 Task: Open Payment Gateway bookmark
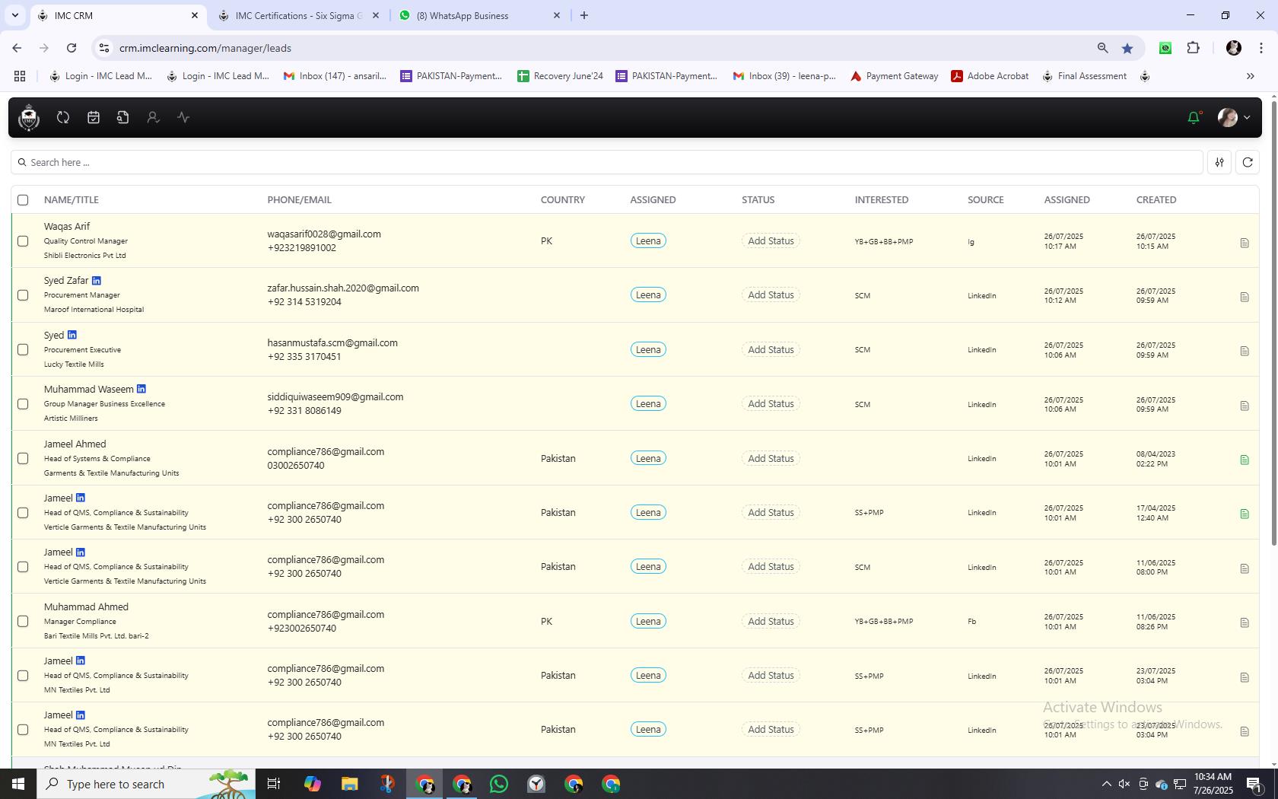click(x=894, y=76)
